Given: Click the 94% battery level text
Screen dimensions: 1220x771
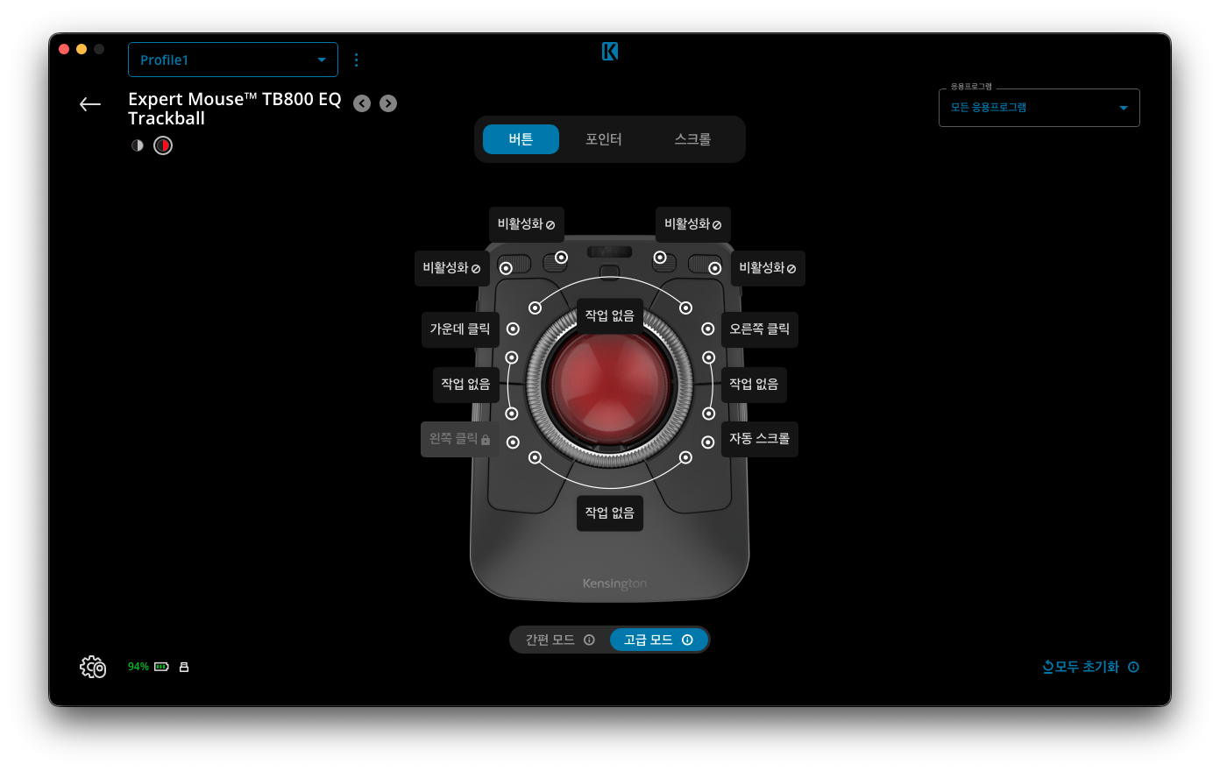Looking at the screenshot, I should [138, 667].
